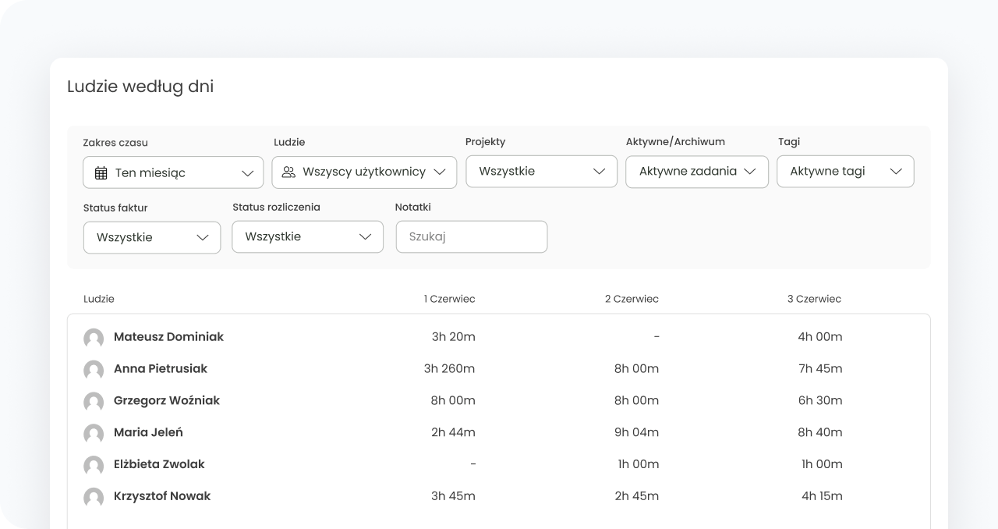Click Maria Jeleń's avatar icon
Viewport: 998px width, 529px height.
[x=94, y=433]
